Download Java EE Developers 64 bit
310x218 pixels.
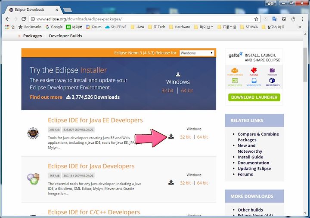coord(202,137)
